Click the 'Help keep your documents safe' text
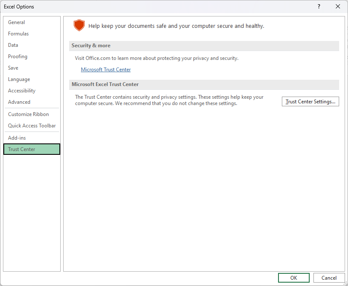This screenshot has height=286, width=348. tap(176, 26)
